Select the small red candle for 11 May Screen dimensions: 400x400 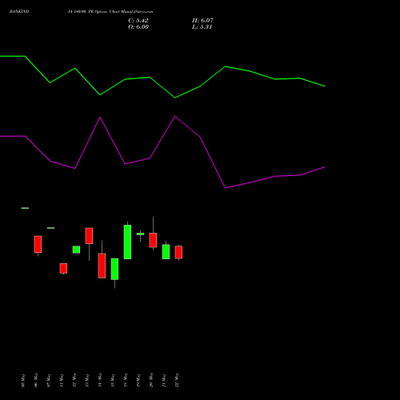click(63, 268)
